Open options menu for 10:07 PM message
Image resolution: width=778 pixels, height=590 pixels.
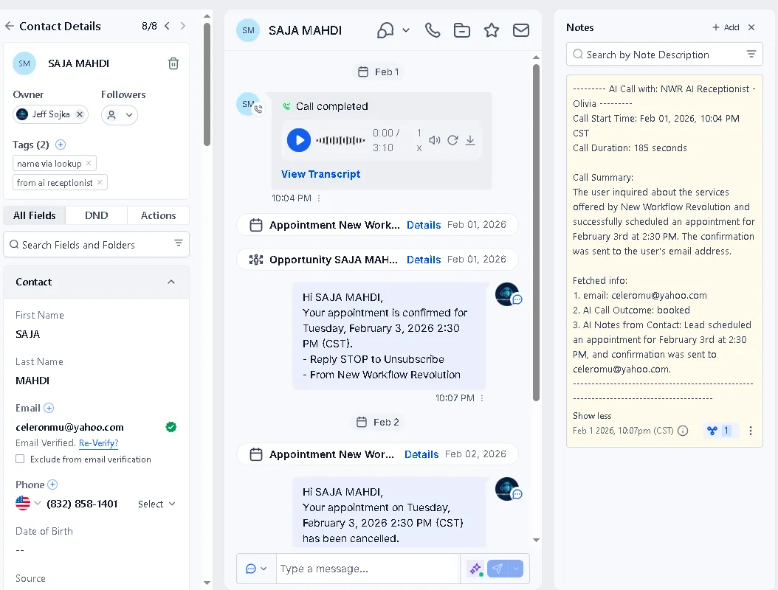482,398
